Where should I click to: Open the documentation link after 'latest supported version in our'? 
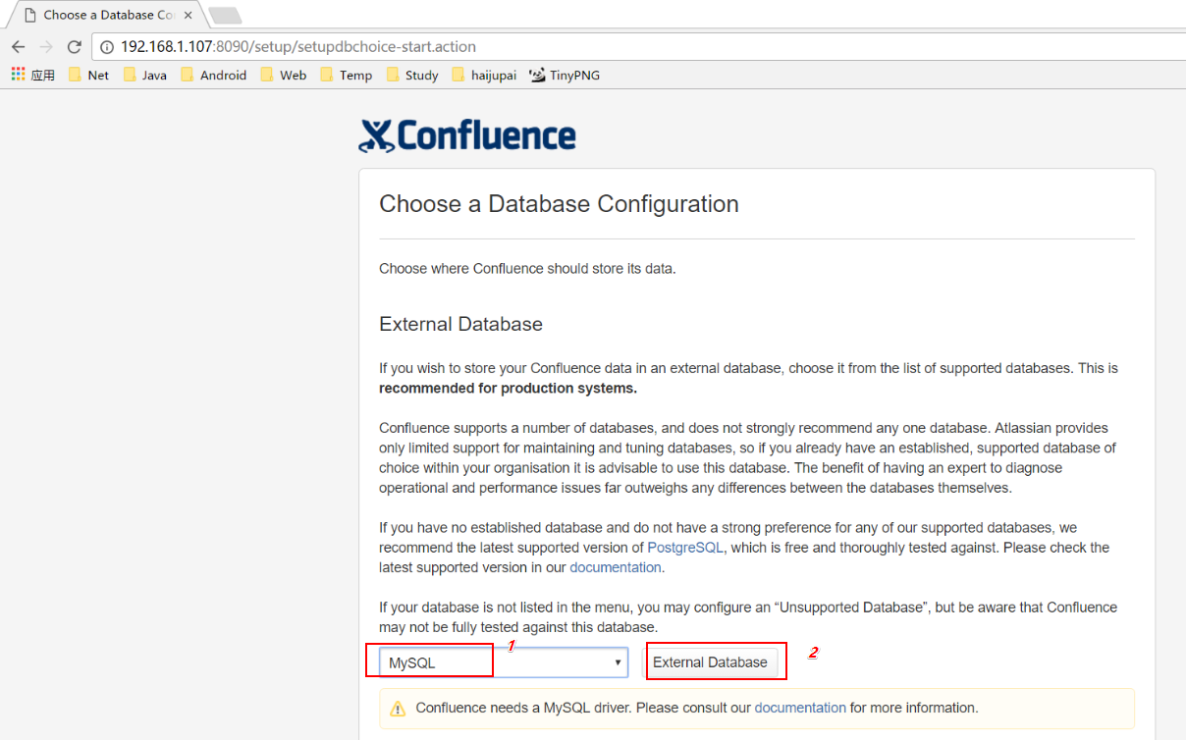point(616,567)
